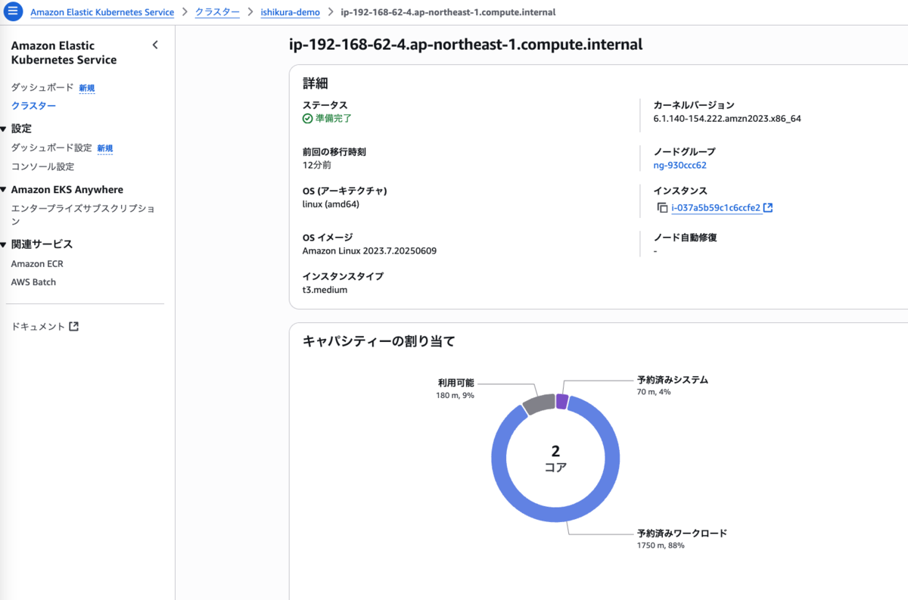Collapse the sidebar with the left chevron
This screenshot has height=600, width=908.
(155, 45)
